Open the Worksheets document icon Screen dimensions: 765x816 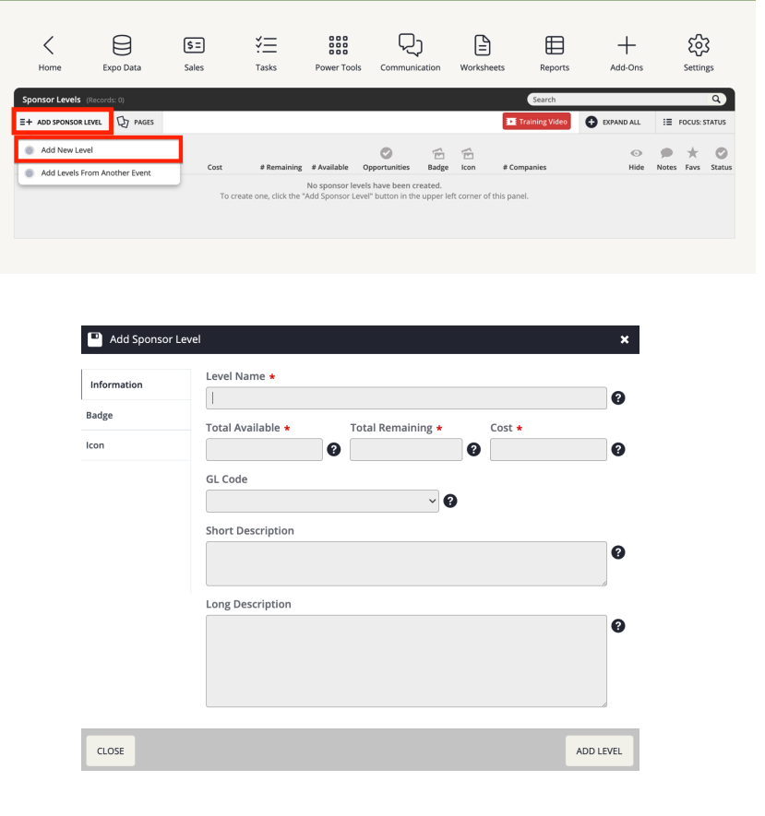coord(483,46)
